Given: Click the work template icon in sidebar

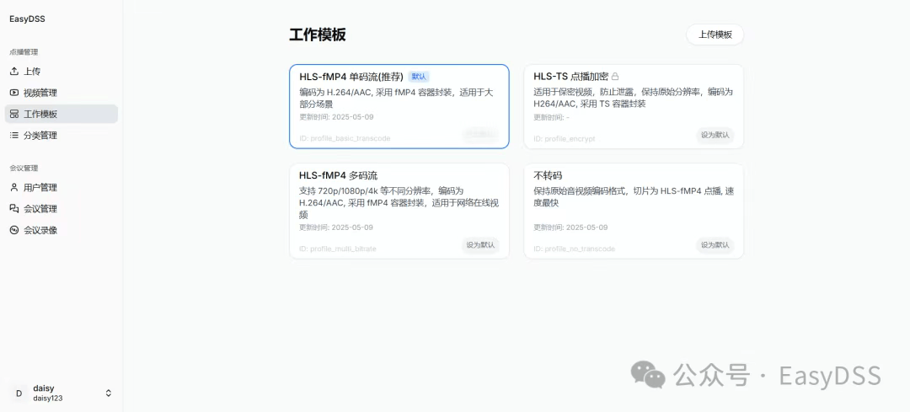Looking at the screenshot, I should click(14, 114).
